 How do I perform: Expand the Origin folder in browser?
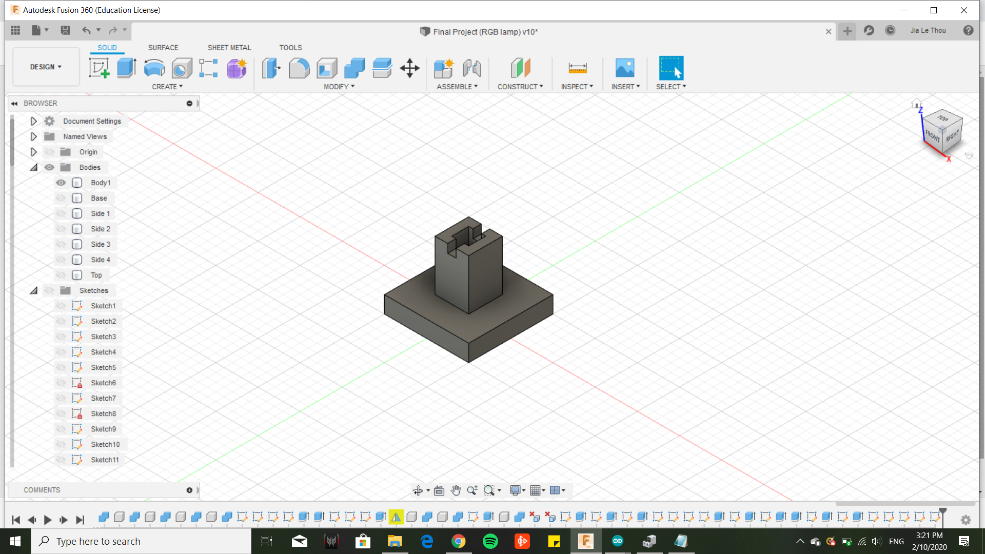pos(34,151)
